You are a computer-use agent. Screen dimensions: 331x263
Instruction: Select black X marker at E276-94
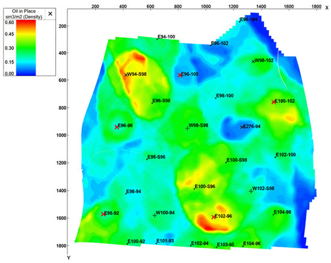pyautogui.click(x=242, y=127)
